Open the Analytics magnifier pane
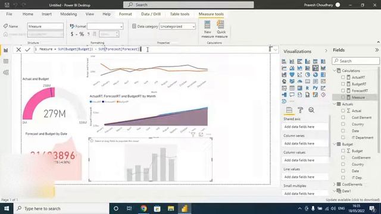This screenshot has width=381, height=214. click(x=311, y=110)
